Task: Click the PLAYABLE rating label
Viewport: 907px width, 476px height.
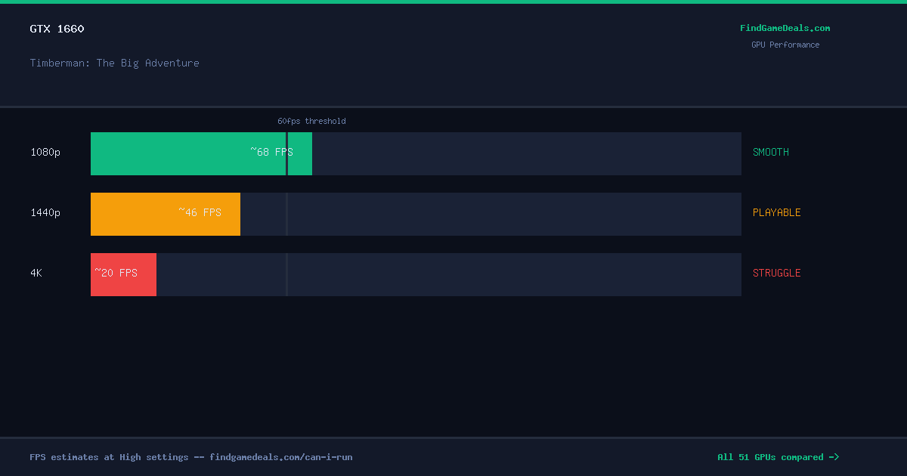Action: (x=777, y=212)
